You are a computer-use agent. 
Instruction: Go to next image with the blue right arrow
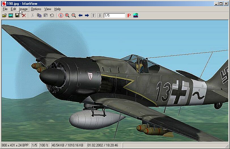pos(87,15)
